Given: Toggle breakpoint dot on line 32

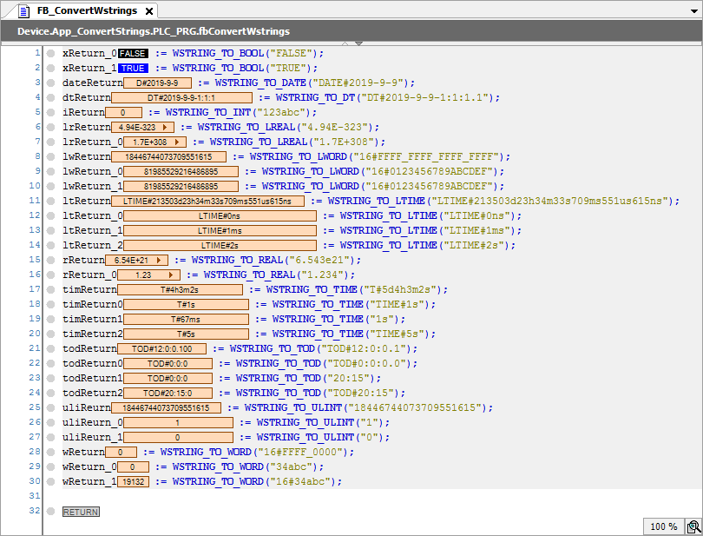Looking at the screenshot, I should click(x=51, y=512).
